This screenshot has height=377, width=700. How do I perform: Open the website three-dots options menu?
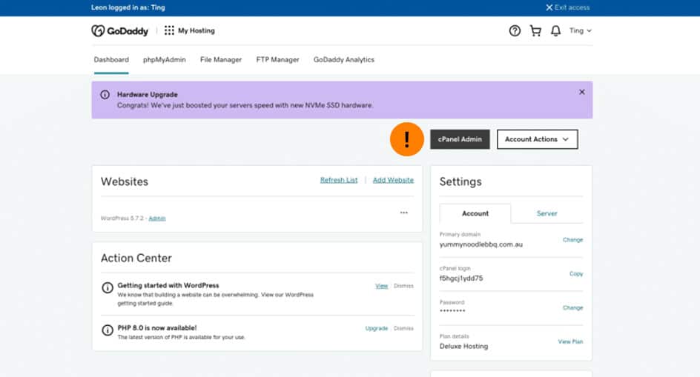coord(404,213)
